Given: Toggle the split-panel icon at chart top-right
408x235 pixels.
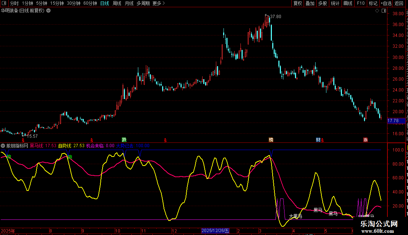Looking at the screenshot, I should tap(383, 11).
